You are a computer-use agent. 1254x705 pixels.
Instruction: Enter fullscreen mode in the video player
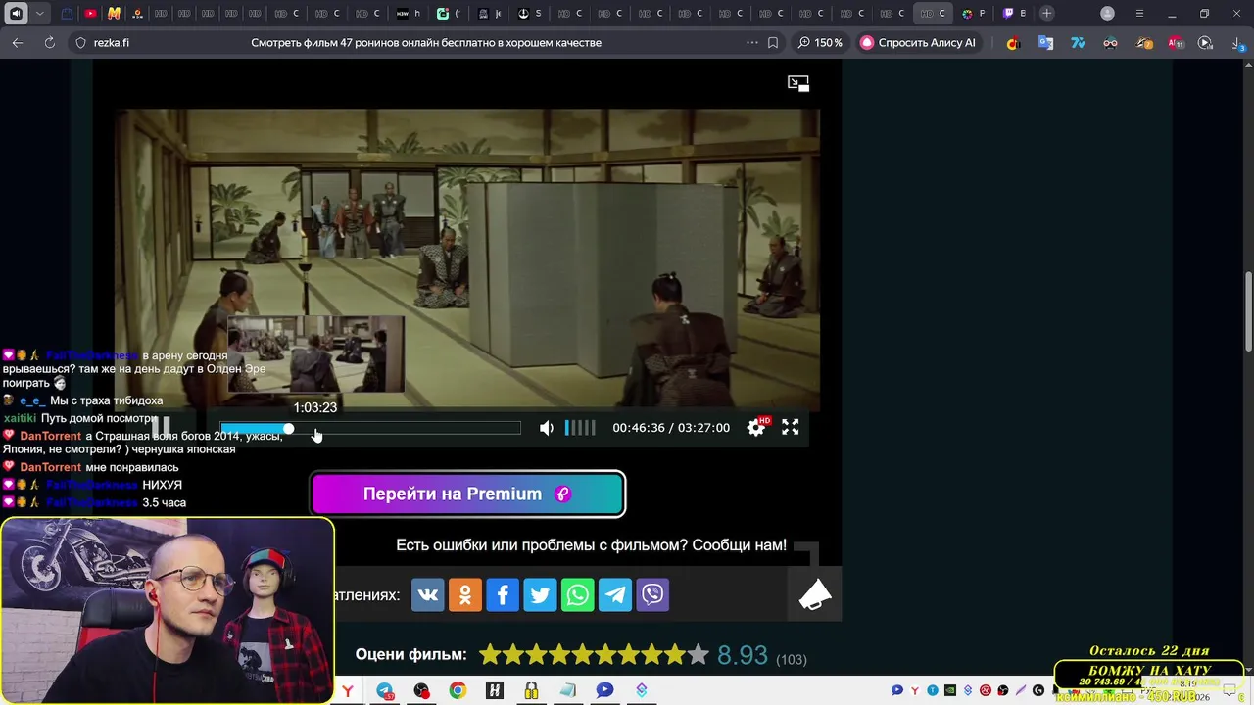791,427
